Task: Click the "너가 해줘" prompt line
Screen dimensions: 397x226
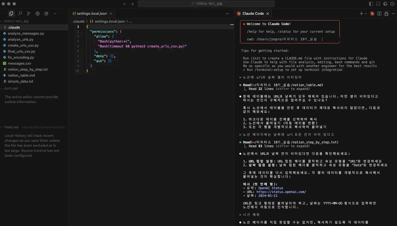Action: [x=249, y=215]
